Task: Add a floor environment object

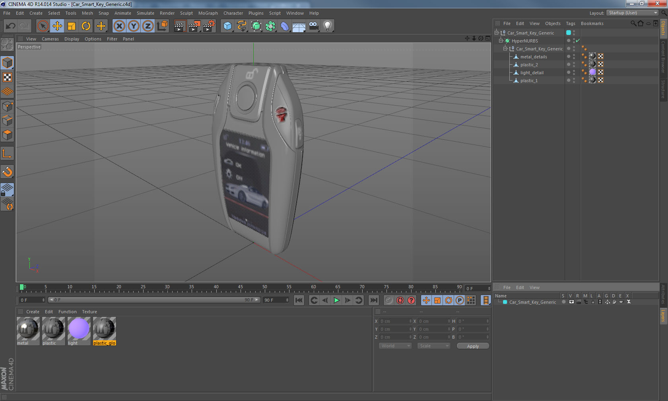Action: (299, 26)
